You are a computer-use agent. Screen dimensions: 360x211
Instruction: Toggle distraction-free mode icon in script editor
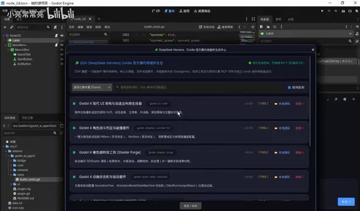pos(253,19)
